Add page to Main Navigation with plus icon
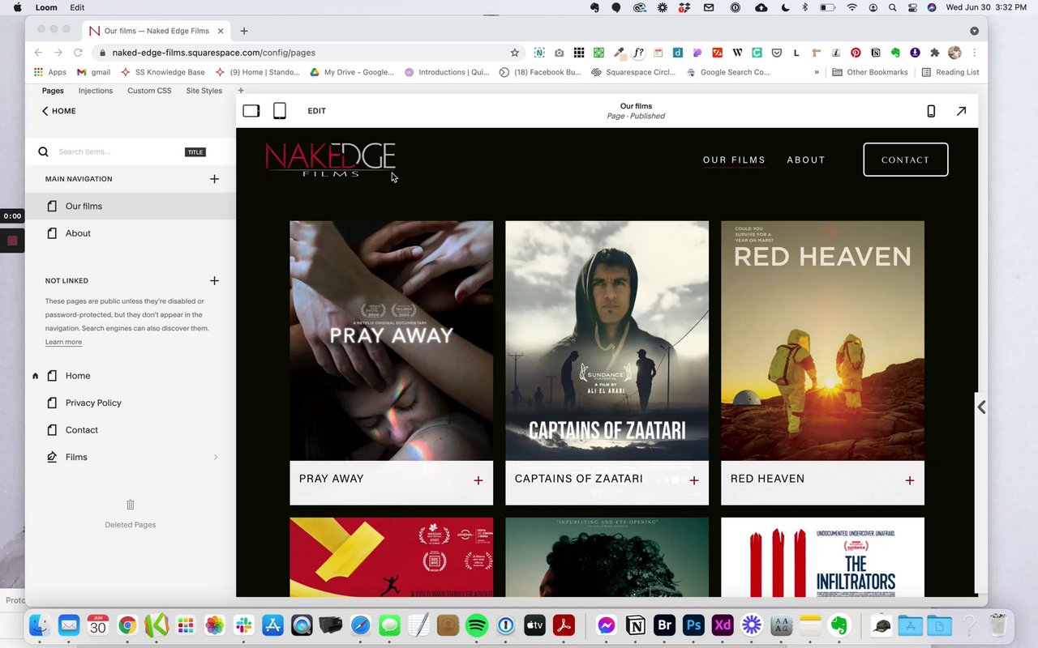Image resolution: width=1038 pixels, height=648 pixels. tap(214, 179)
